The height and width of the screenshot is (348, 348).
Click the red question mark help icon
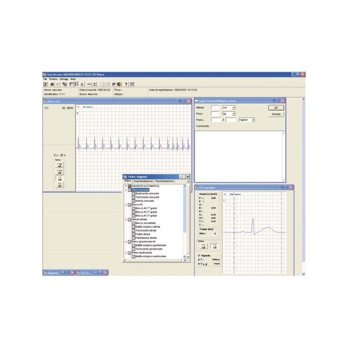pyautogui.click(x=126, y=84)
